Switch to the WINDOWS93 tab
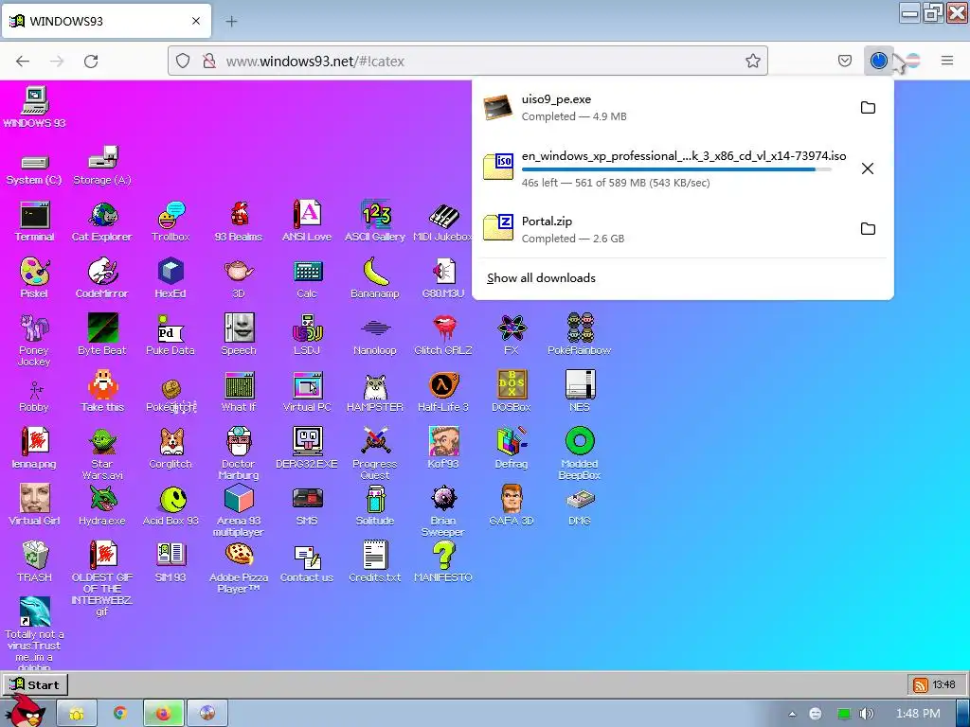The height and width of the screenshot is (727, 970). 107,21
